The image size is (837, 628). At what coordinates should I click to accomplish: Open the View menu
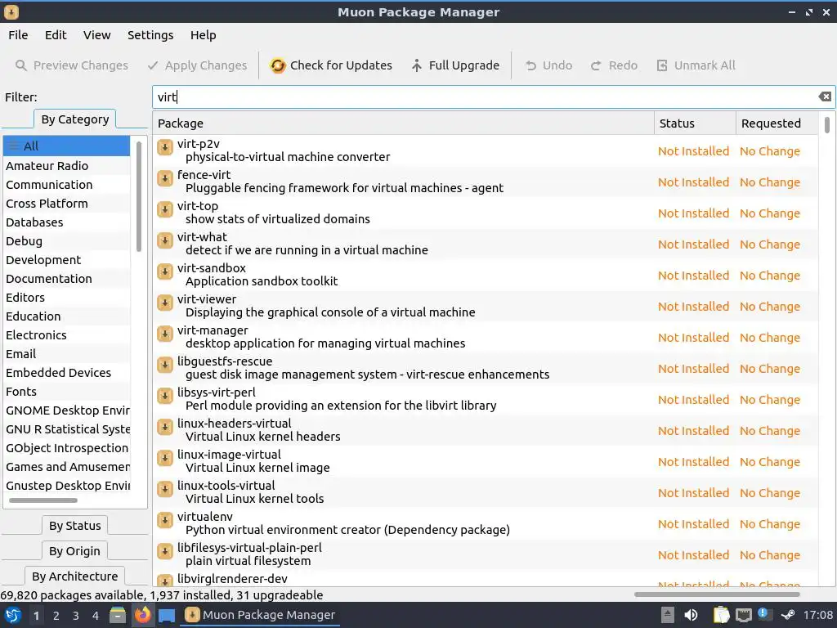pyautogui.click(x=96, y=35)
